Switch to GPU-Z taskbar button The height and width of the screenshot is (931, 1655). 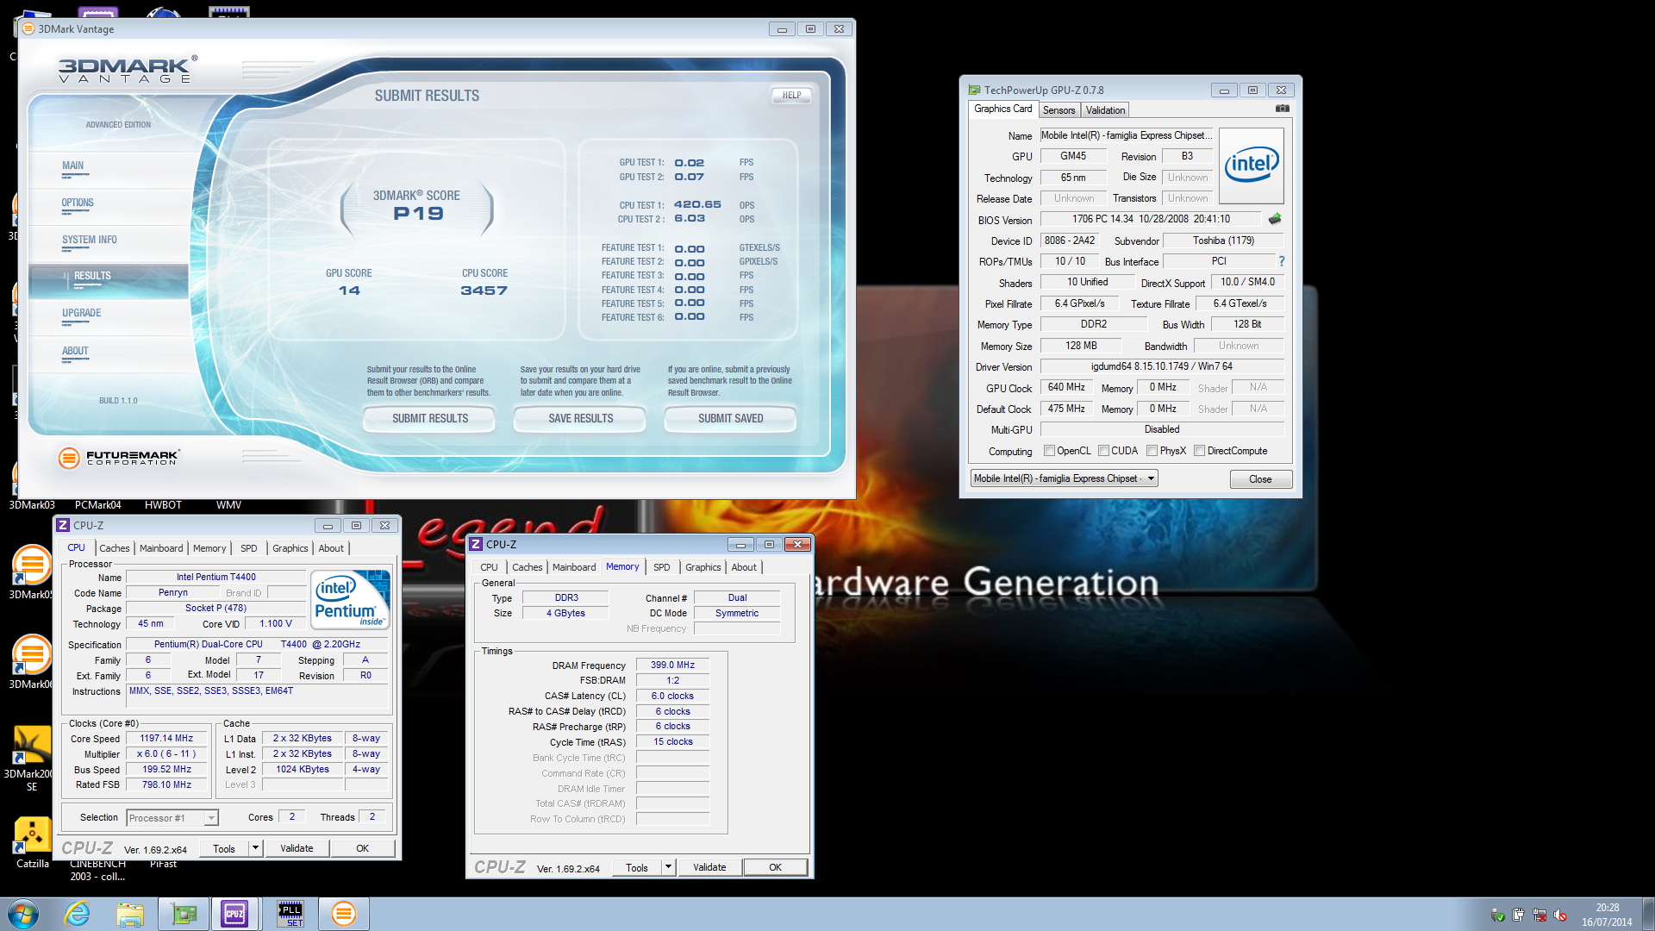point(184,914)
